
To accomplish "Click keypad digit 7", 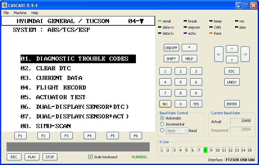I will coord(165,93).
